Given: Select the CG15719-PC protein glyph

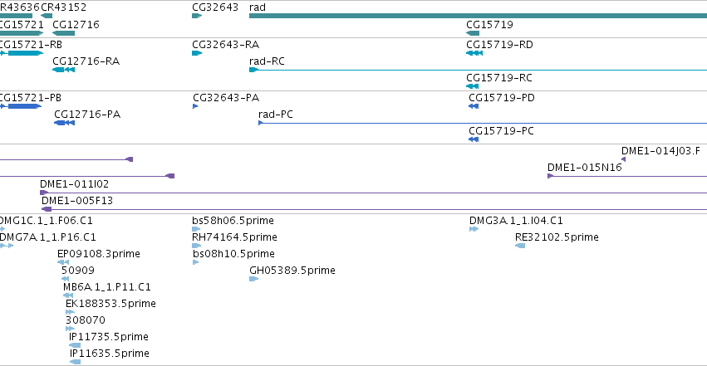Looking at the screenshot, I should pyautogui.click(x=474, y=139).
